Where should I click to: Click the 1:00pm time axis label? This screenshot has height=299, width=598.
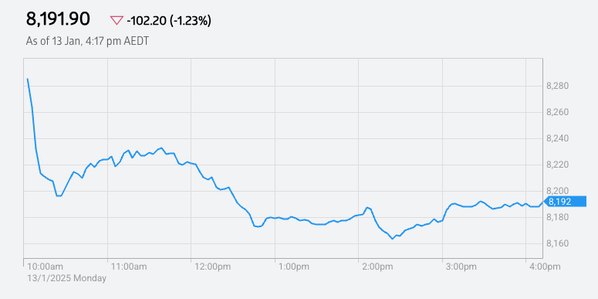pos(295,267)
